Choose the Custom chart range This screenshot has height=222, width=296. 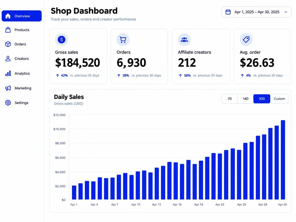tap(279, 99)
